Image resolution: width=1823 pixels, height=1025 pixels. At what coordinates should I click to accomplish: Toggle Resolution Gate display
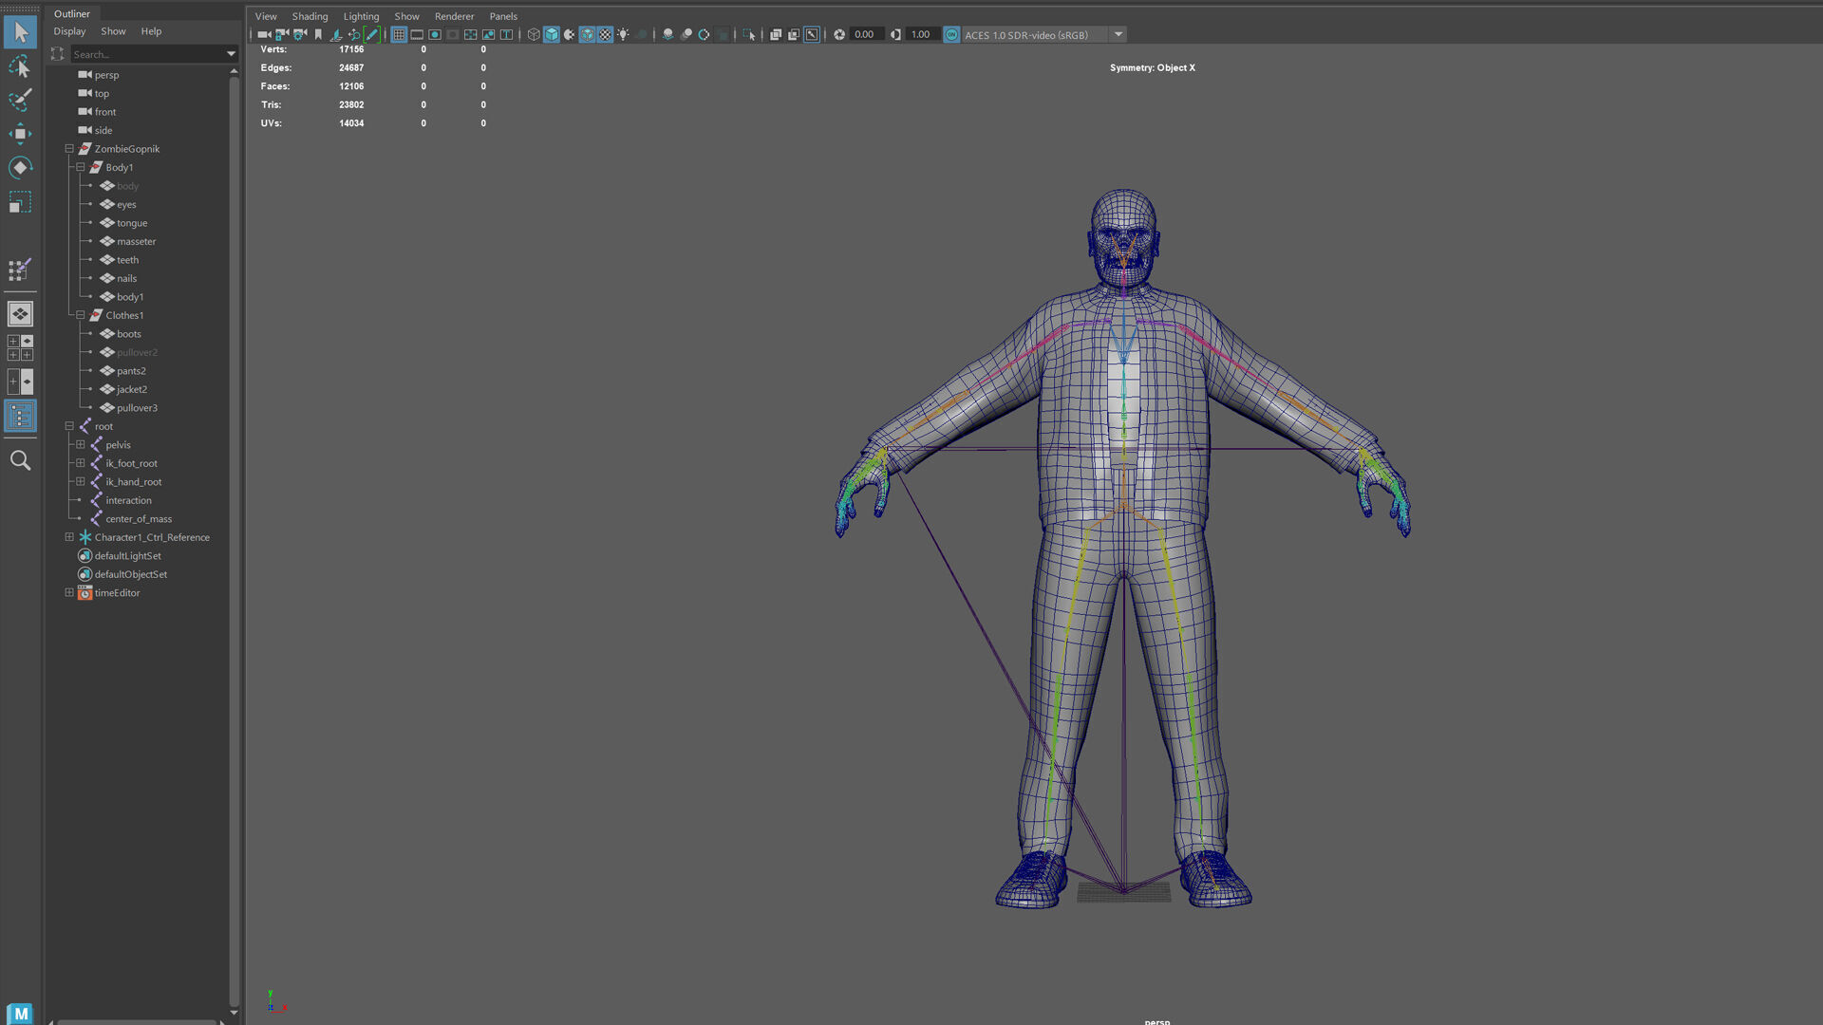pos(435,34)
